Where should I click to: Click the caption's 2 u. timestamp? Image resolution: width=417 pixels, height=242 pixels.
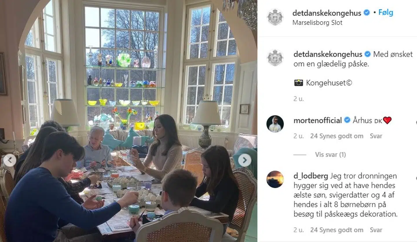pos(299,99)
